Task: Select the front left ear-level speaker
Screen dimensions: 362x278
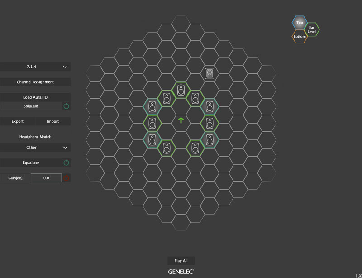Action: pyautogui.click(x=167, y=98)
